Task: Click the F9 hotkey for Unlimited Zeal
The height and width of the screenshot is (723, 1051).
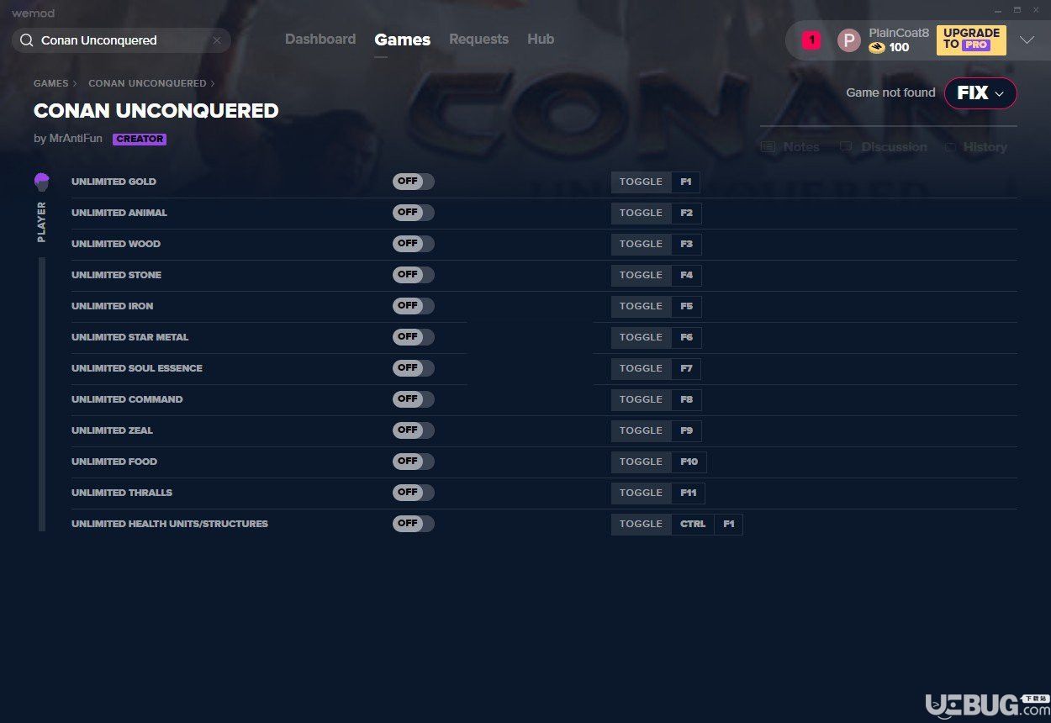Action: click(x=687, y=430)
